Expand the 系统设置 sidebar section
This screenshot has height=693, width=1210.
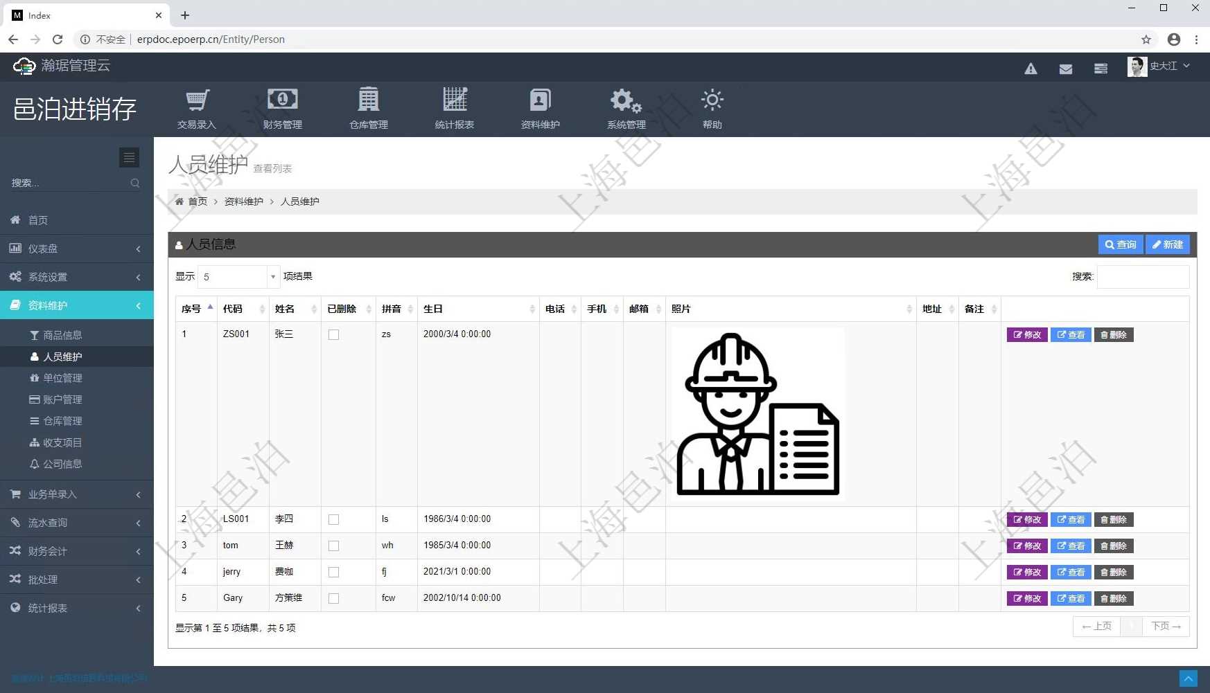(76, 277)
